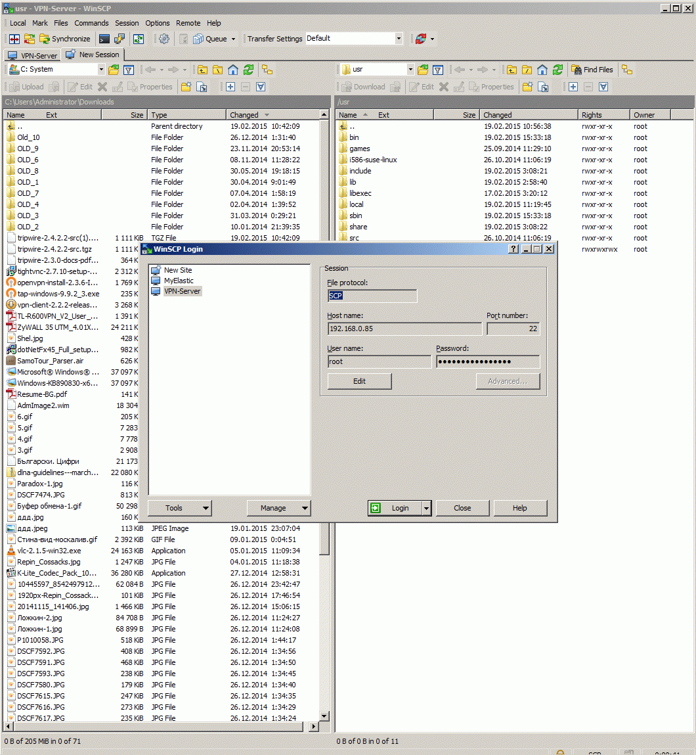The height and width of the screenshot is (755, 696).
Task: Click the remote panel filter icon
Action: tap(438, 70)
